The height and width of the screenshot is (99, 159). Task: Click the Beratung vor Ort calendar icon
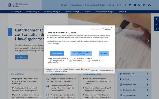tap(121, 90)
